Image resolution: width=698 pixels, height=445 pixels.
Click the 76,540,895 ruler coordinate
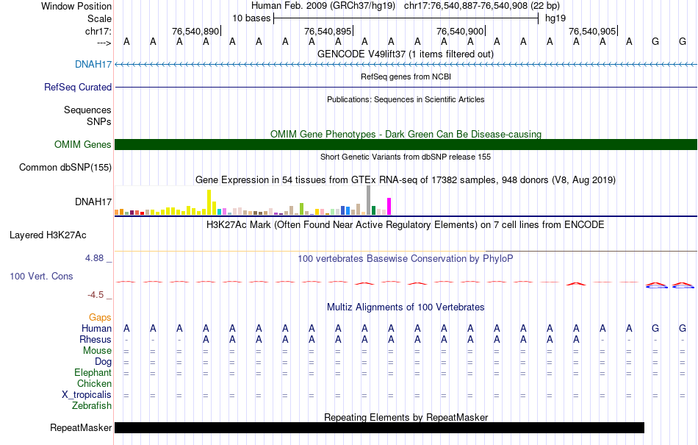(328, 31)
